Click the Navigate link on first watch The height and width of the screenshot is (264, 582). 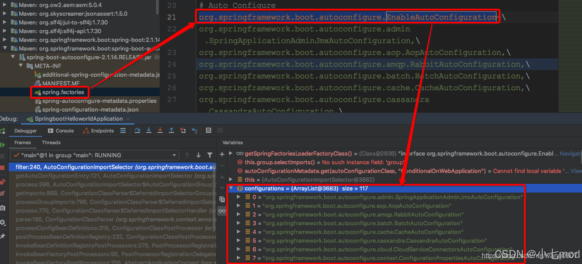(570, 153)
